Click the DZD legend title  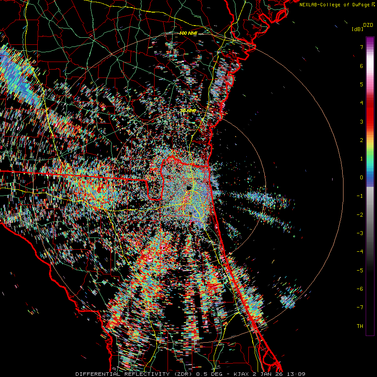click(368, 25)
